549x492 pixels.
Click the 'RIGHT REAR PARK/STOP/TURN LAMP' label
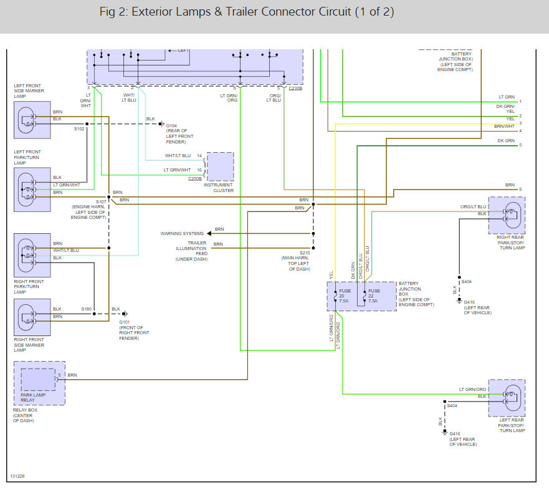[510, 243]
